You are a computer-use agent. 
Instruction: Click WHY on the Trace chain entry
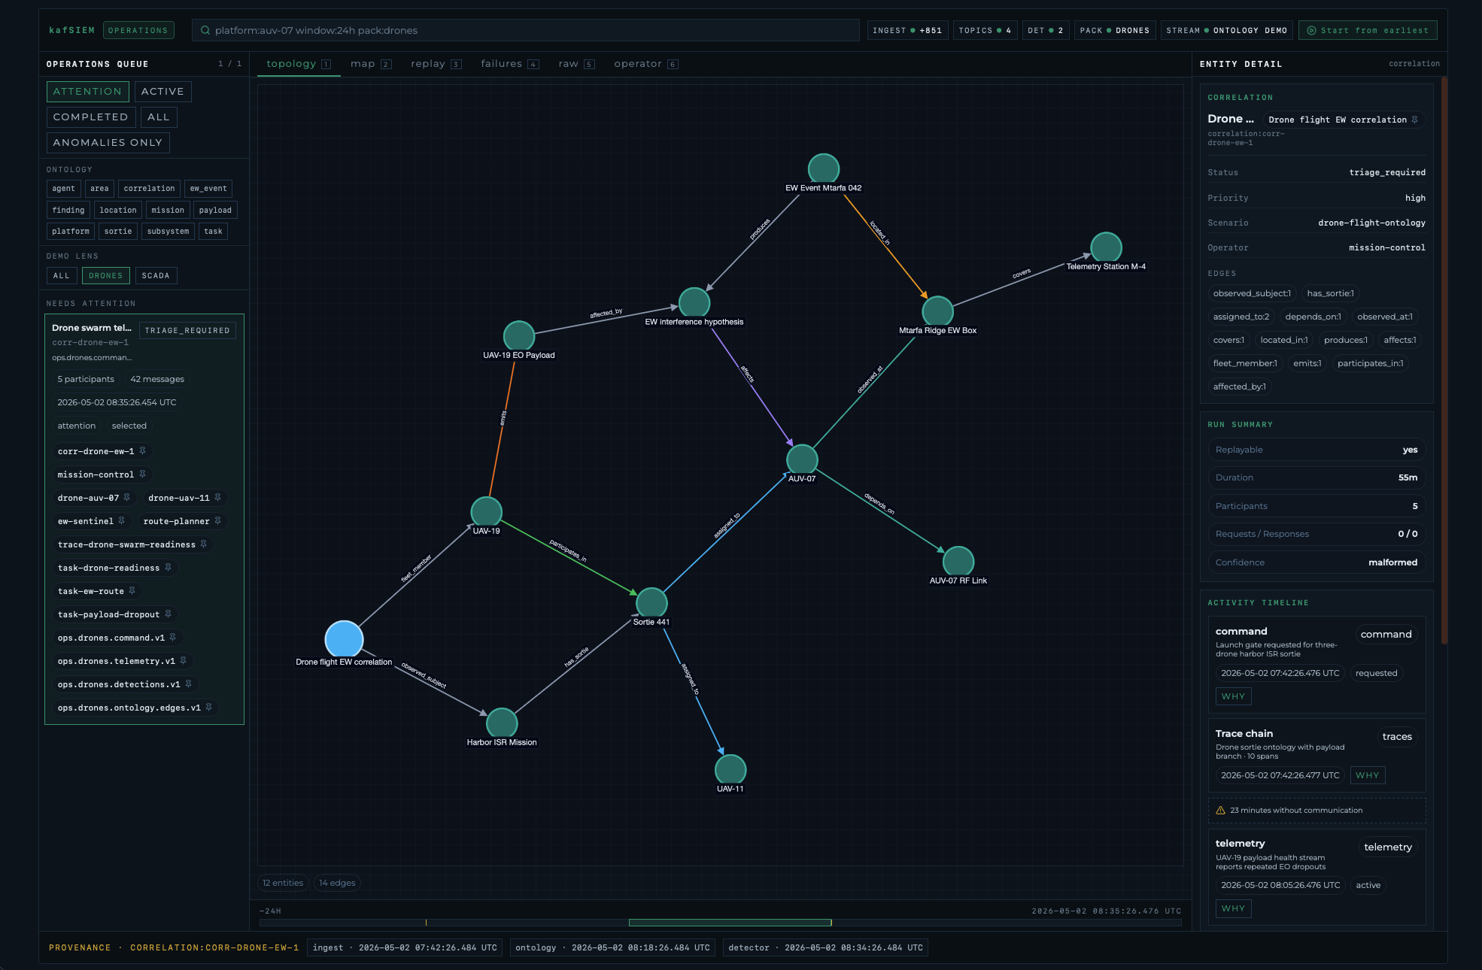[1368, 775]
